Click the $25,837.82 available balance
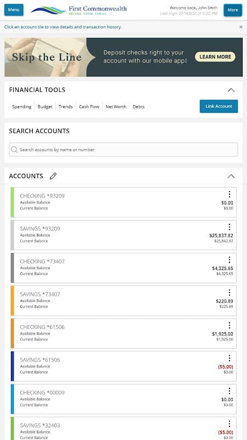The height and width of the screenshot is (440, 247). tap(221, 235)
